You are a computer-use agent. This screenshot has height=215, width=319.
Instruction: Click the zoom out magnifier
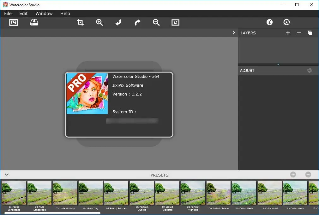tap(156, 22)
